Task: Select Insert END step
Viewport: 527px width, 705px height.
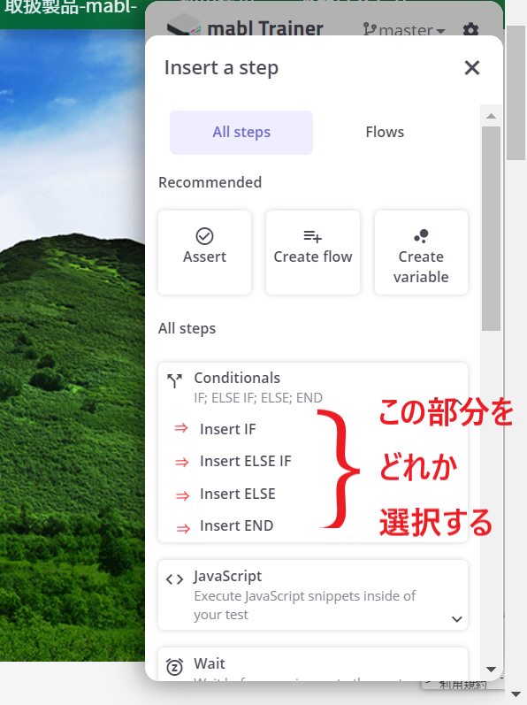Action: (236, 526)
